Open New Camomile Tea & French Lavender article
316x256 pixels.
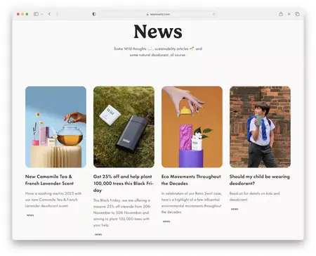click(49, 180)
